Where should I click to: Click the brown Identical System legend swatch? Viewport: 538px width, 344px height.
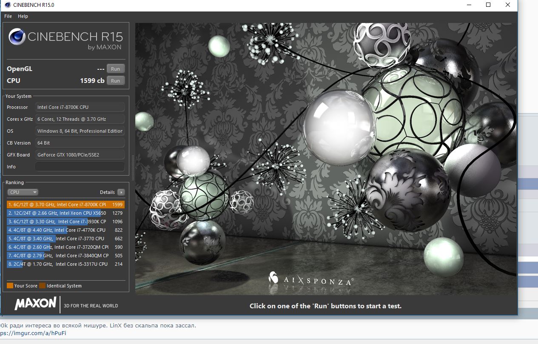coord(42,286)
